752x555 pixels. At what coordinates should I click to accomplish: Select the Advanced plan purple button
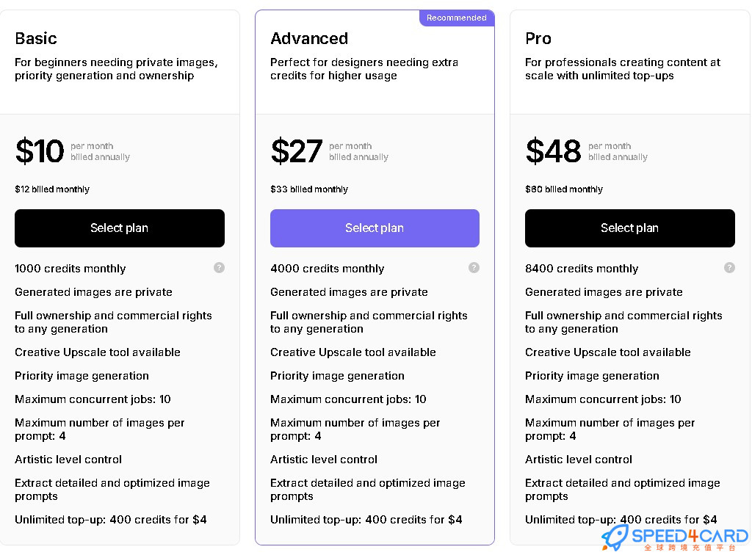click(375, 228)
